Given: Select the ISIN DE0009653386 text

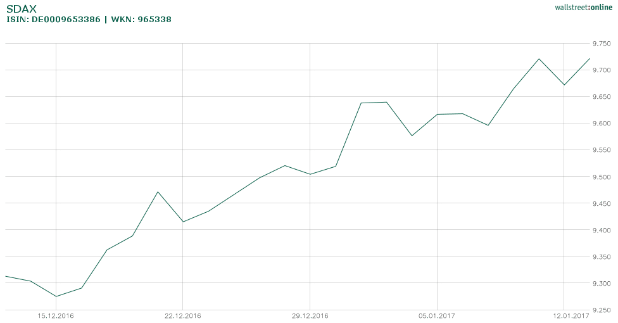Looking at the screenshot, I should point(53,20).
